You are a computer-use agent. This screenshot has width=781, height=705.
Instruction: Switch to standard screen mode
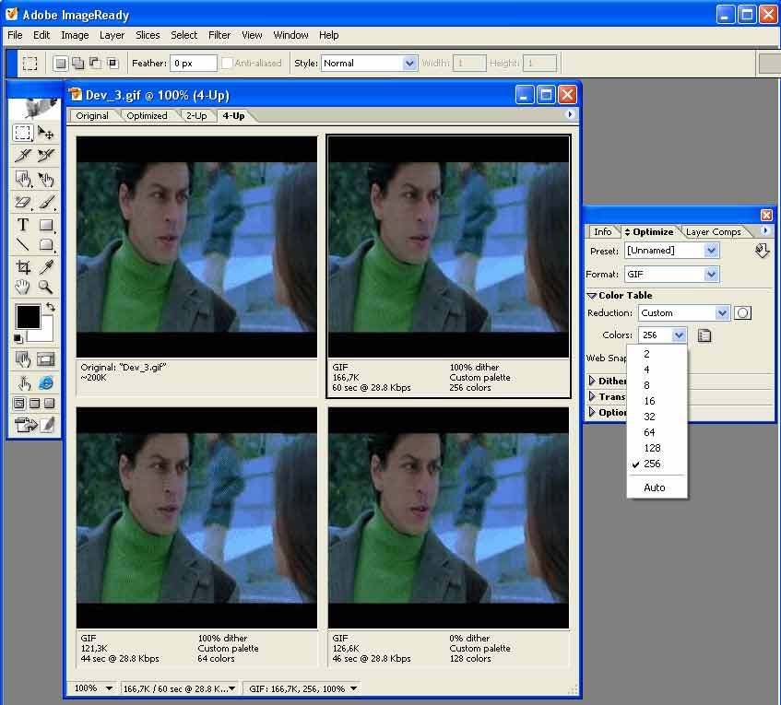(19, 404)
